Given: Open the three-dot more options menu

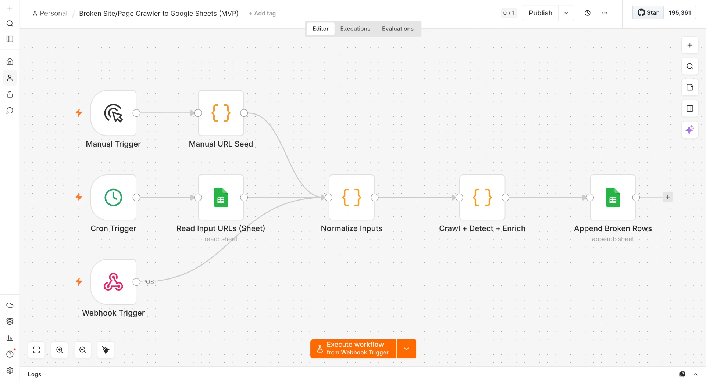Looking at the screenshot, I should pos(605,13).
